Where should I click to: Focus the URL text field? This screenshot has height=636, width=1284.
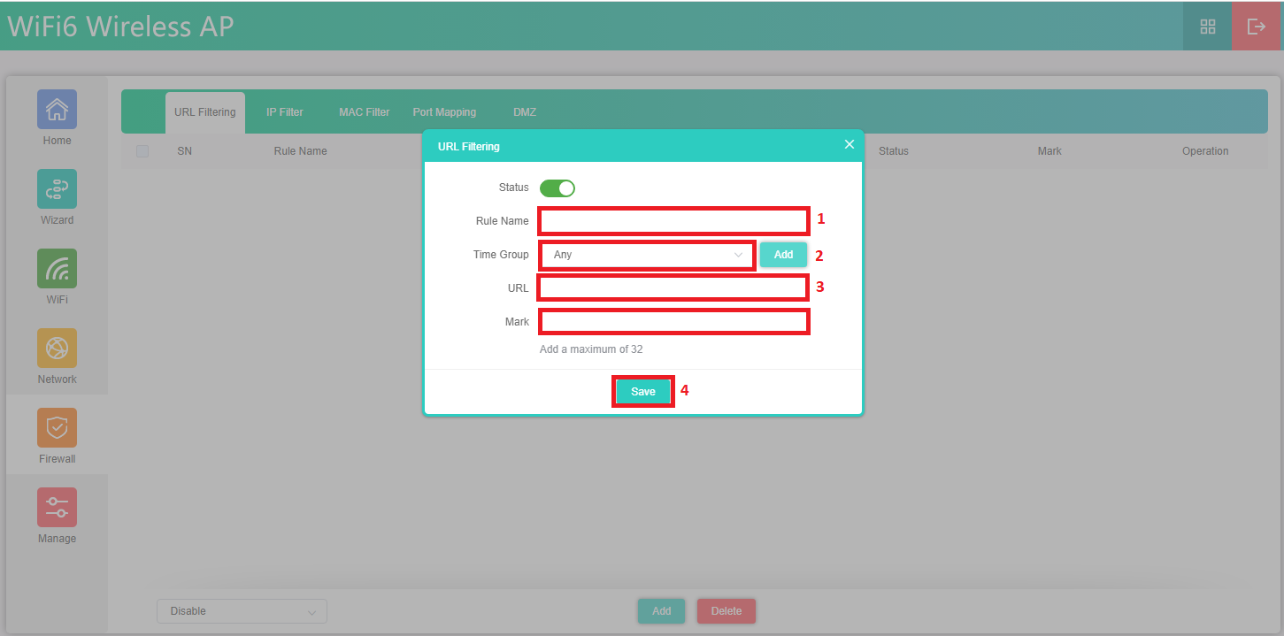[673, 288]
